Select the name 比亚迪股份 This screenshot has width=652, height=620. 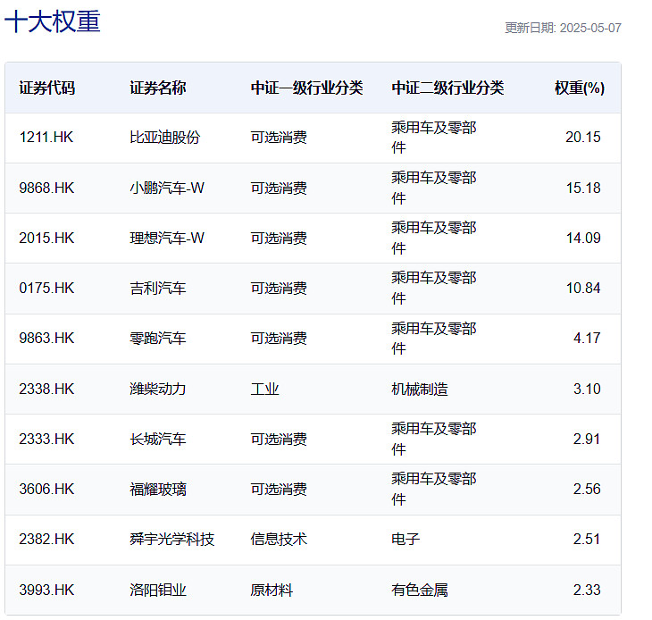click(164, 138)
